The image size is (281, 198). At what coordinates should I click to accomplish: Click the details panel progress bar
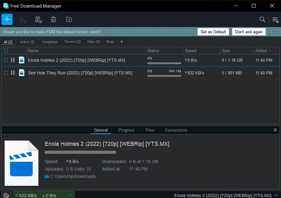(x=80, y=152)
